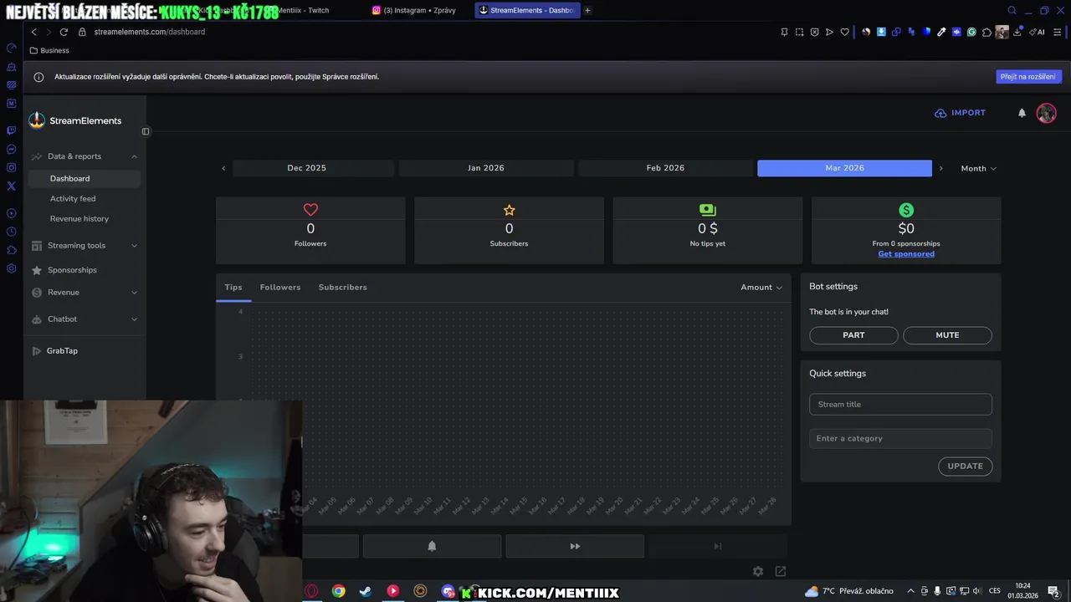Click the StreamElements rocket logo

(37, 120)
